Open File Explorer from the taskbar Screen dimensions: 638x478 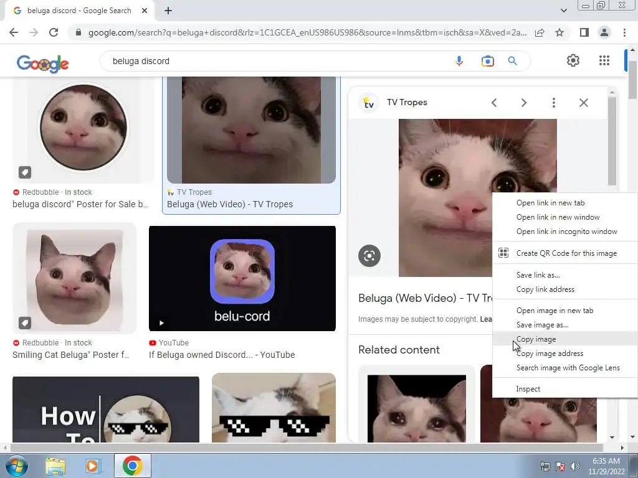[55, 467]
